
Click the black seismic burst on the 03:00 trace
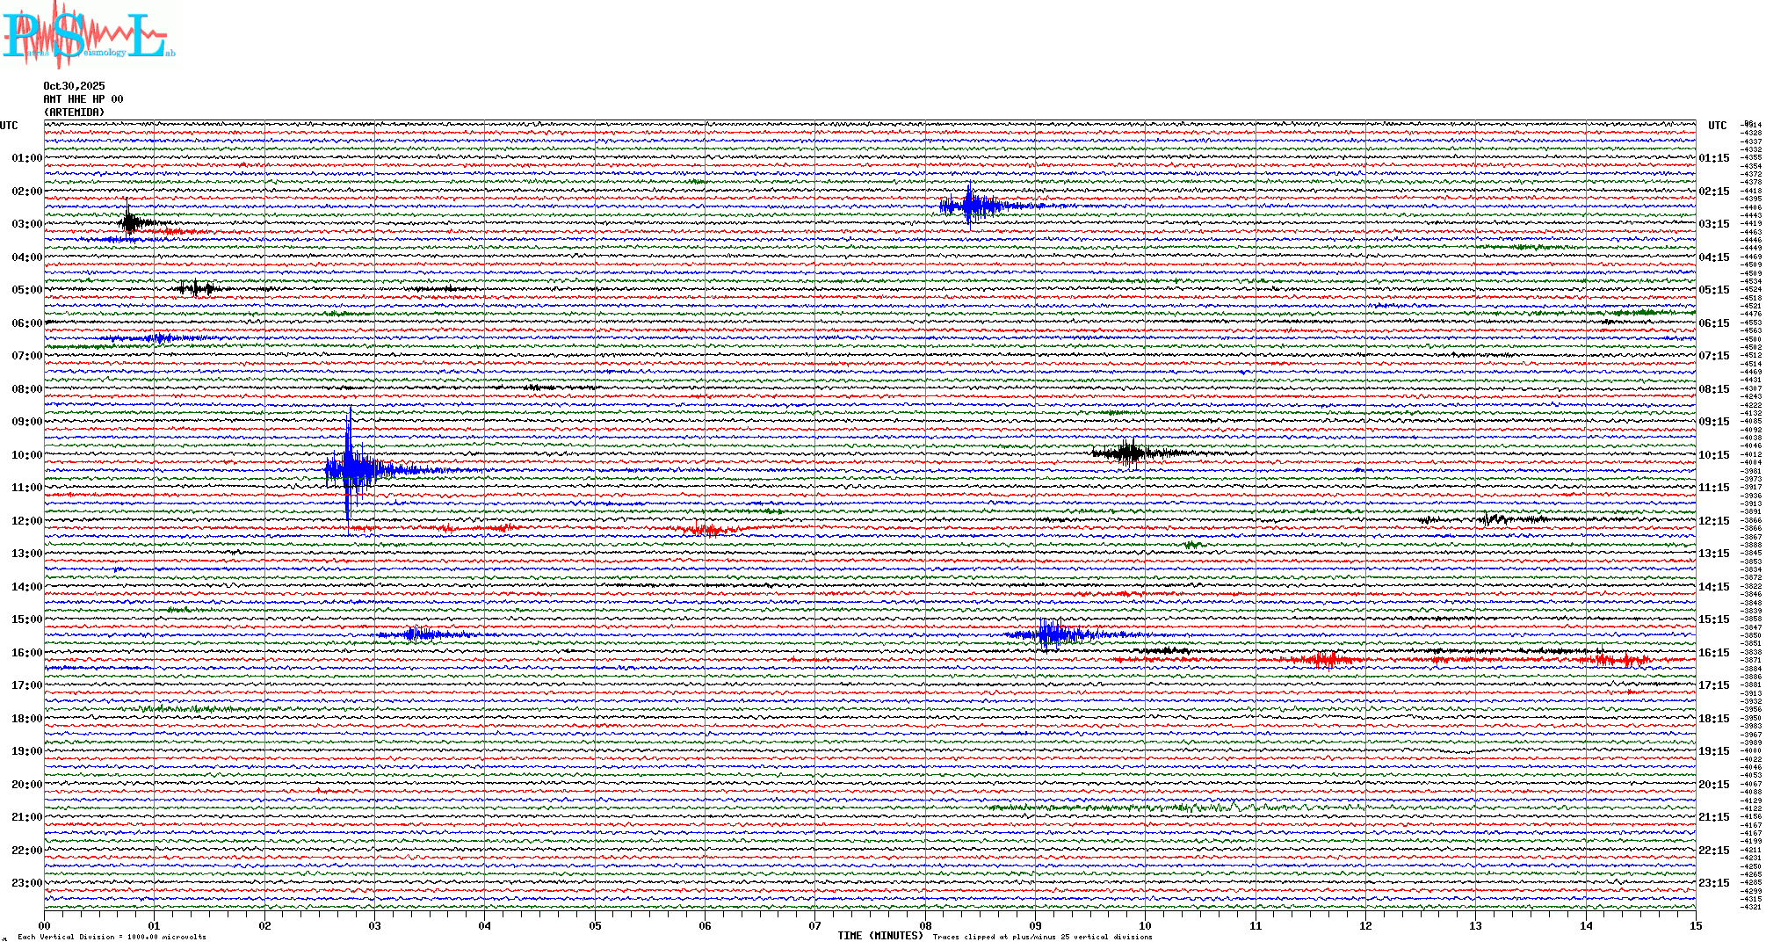(x=130, y=221)
